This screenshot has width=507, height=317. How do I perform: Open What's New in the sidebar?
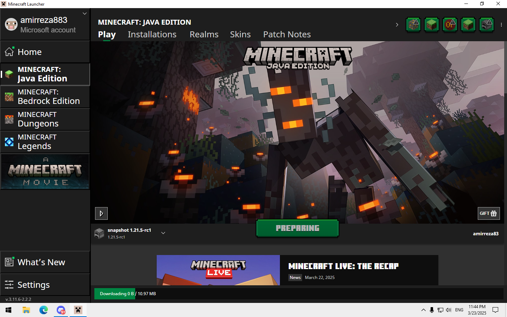(x=45, y=262)
